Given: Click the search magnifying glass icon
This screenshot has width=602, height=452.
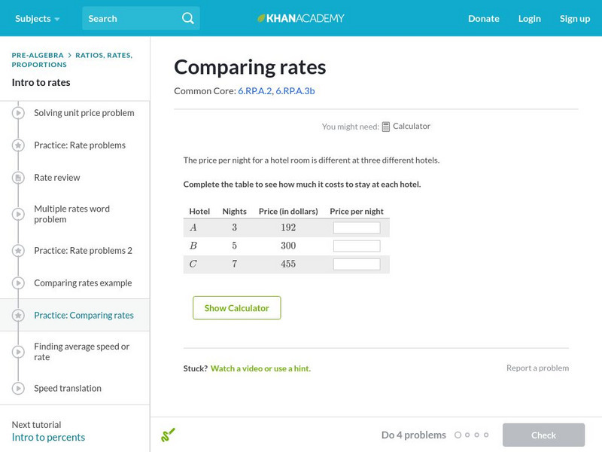Looking at the screenshot, I should click(188, 18).
